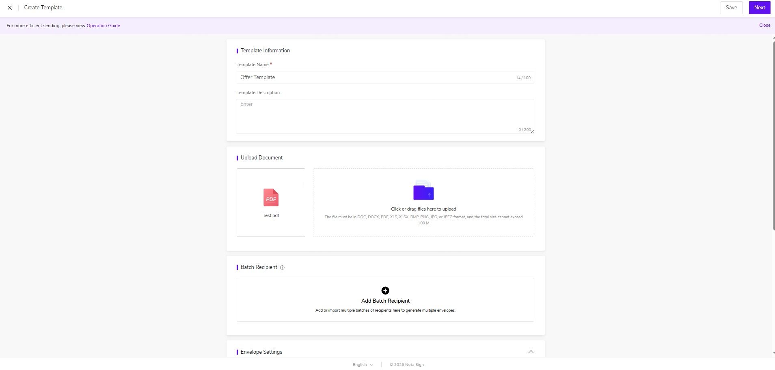Click the Next button
The image size is (775, 370).
760,8
